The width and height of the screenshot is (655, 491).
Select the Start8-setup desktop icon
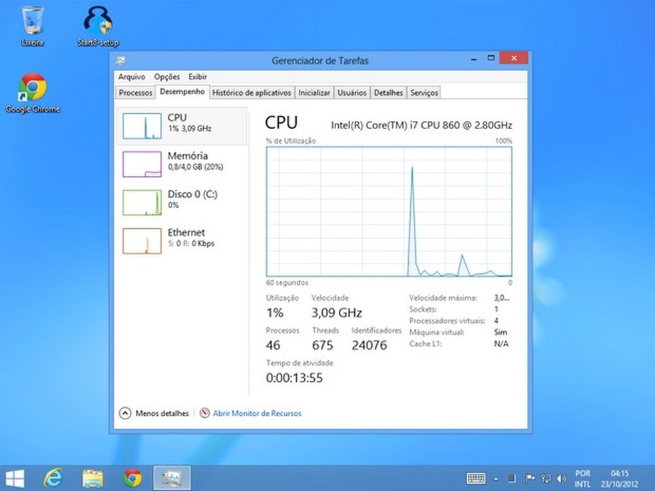click(x=98, y=26)
